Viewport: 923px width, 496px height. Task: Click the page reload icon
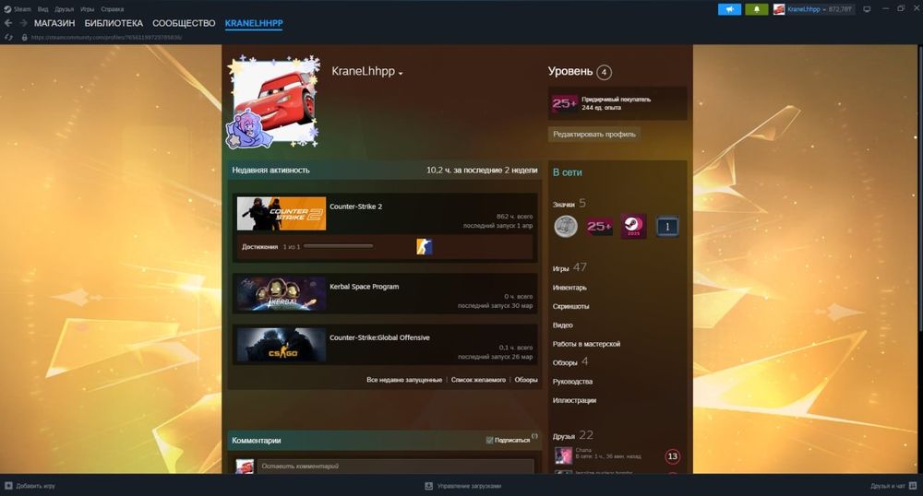8,37
